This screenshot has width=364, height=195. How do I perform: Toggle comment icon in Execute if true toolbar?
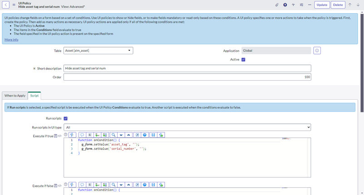(82, 135)
